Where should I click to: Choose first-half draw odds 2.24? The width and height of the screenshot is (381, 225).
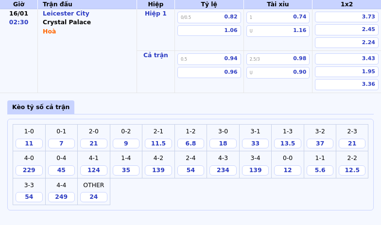click(x=346, y=43)
